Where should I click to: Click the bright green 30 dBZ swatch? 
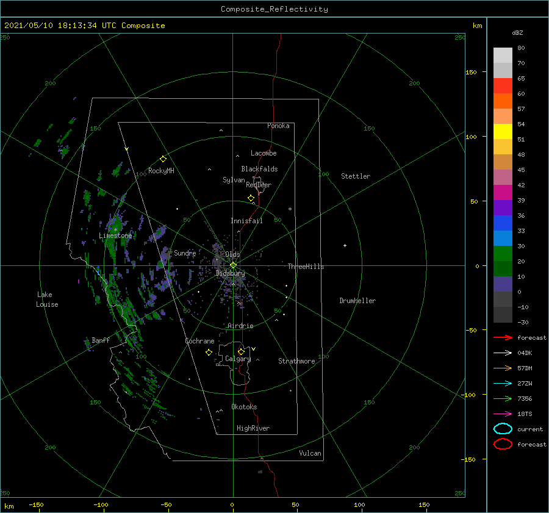503,253
